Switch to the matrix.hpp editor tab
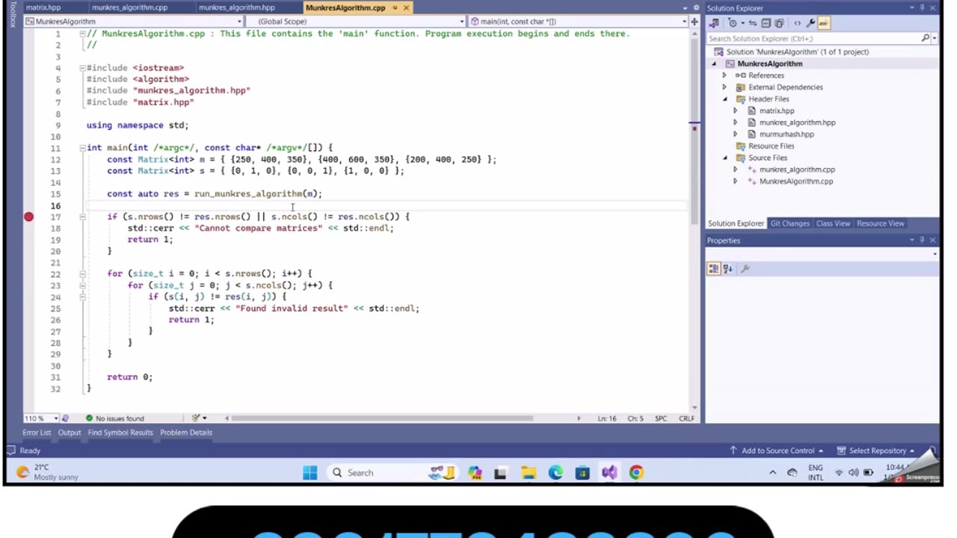The image size is (957, 538). 43,7
